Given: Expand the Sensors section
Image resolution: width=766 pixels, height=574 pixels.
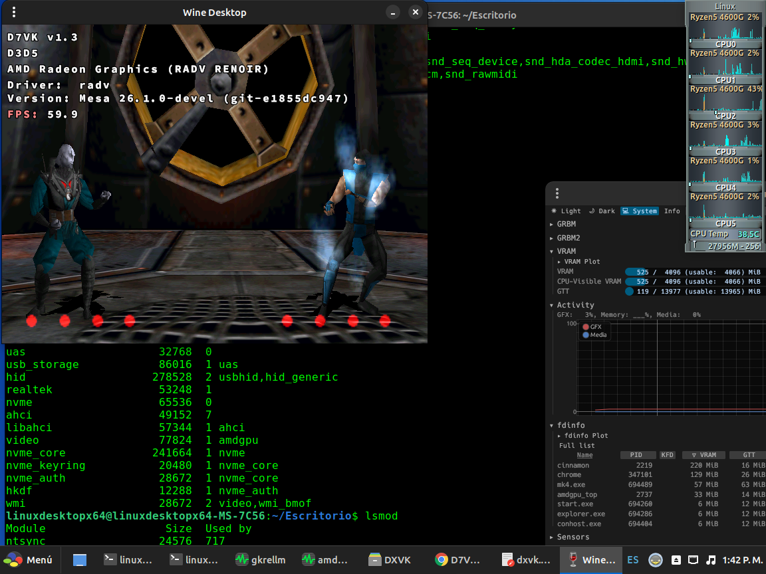Looking at the screenshot, I should click(569, 537).
